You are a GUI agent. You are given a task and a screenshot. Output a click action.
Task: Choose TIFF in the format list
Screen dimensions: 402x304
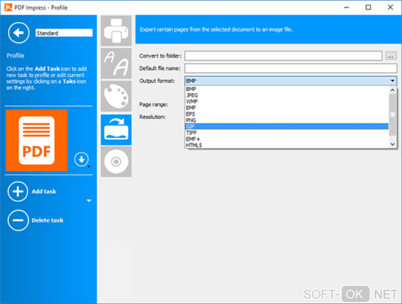pyautogui.click(x=287, y=133)
